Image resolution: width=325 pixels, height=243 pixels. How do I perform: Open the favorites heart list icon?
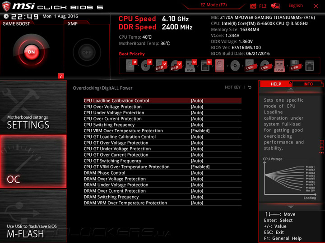tap(275, 6)
